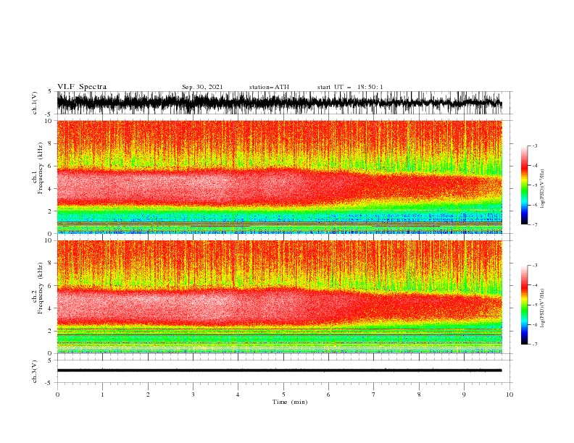Click the ch.2 color bar 'log(PSD)(V²/Hz)' label
The height and width of the screenshot is (443, 574).
[x=543, y=308]
